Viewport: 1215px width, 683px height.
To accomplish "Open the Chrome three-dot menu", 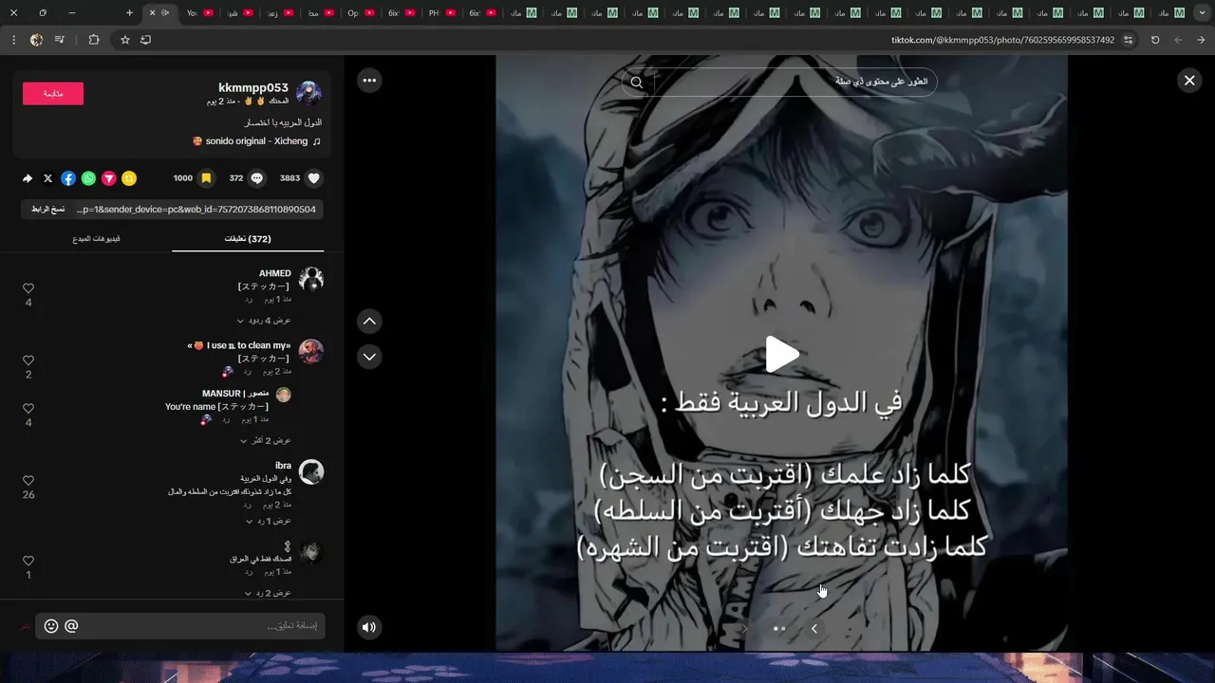I will coord(13,40).
